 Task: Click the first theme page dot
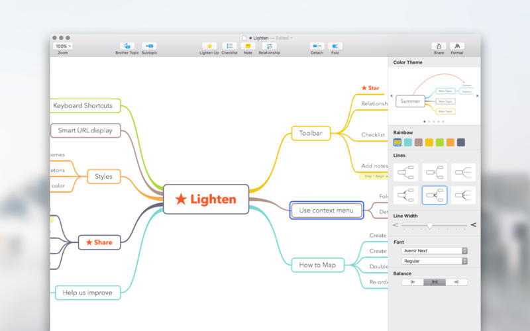[425, 122]
